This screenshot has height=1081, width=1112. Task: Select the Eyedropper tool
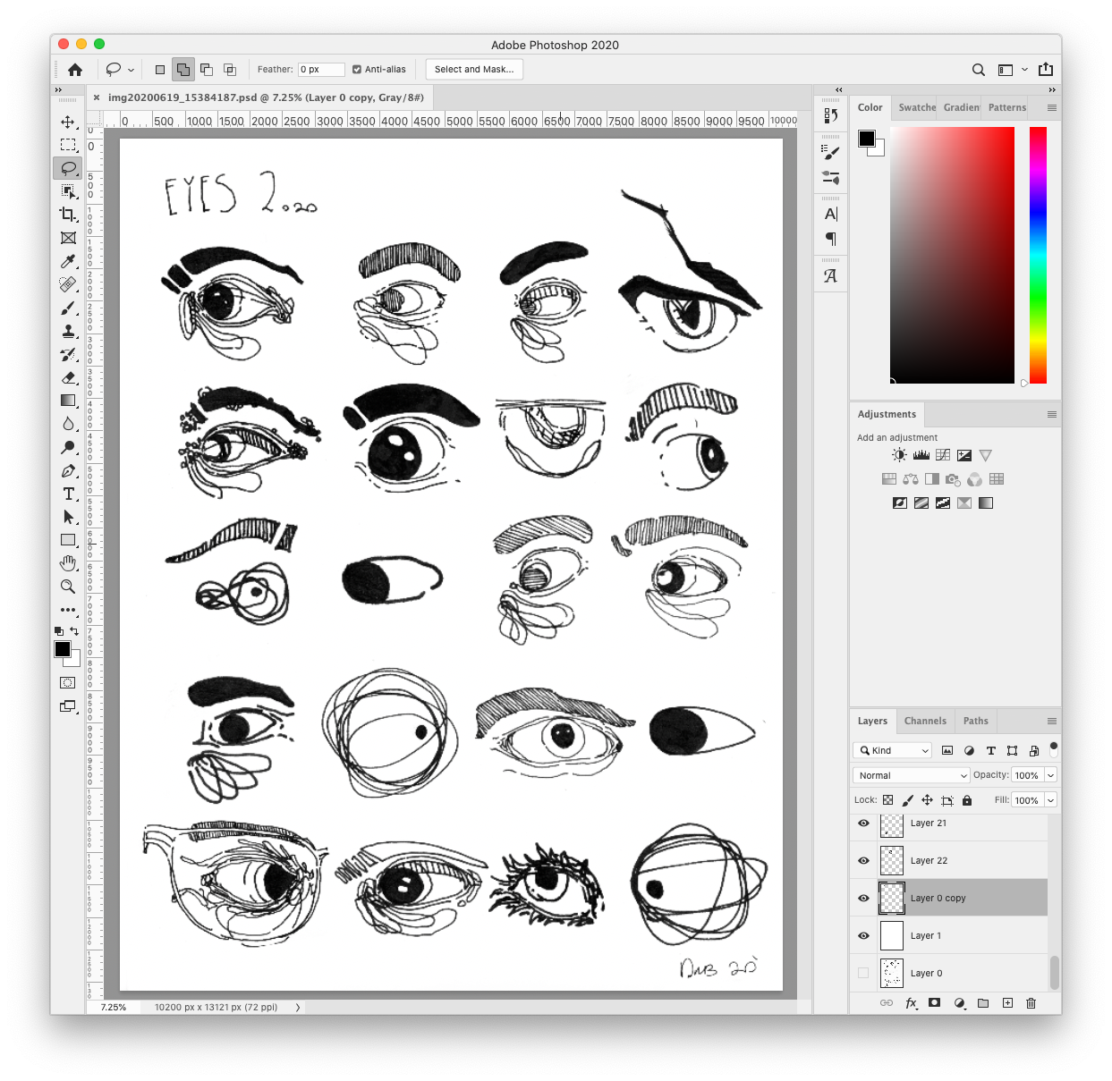point(68,261)
